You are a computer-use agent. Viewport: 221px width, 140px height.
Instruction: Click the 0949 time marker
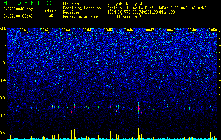(192, 30)
